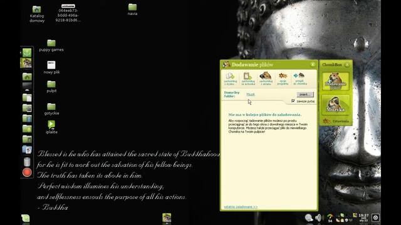Open Ustawienia in ChomikBox panel
The width and height of the screenshot is (401, 225).
pos(336,121)
